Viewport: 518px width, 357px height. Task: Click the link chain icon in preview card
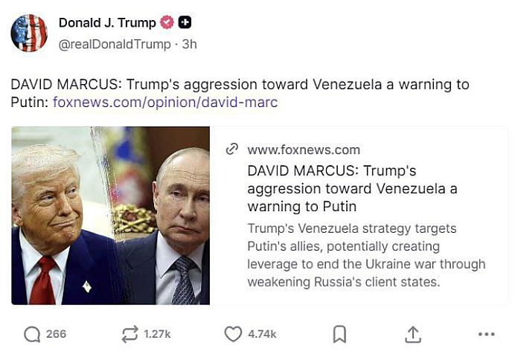coord(232,149)
